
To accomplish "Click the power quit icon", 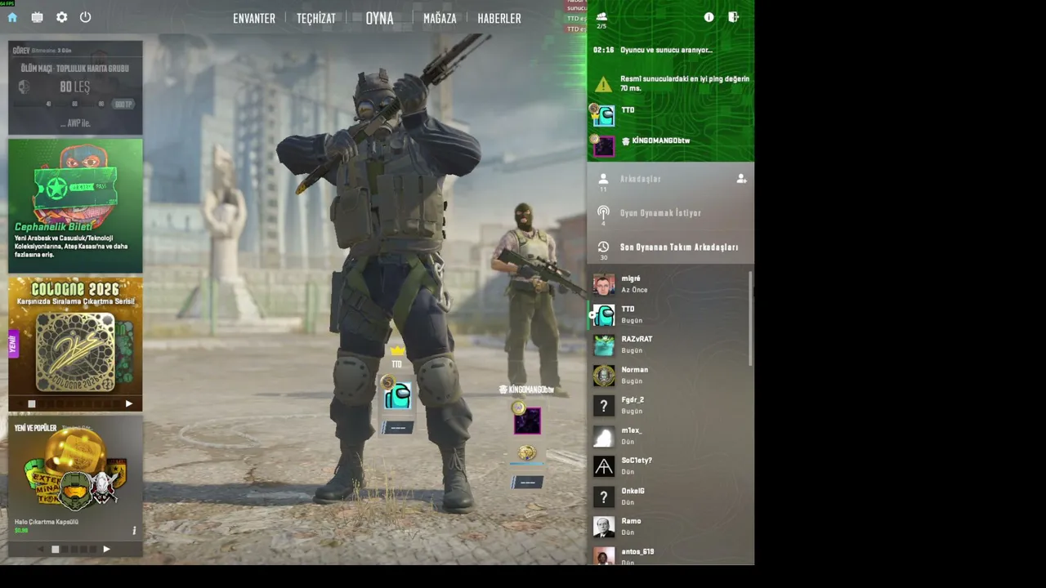I will point(86,17).
